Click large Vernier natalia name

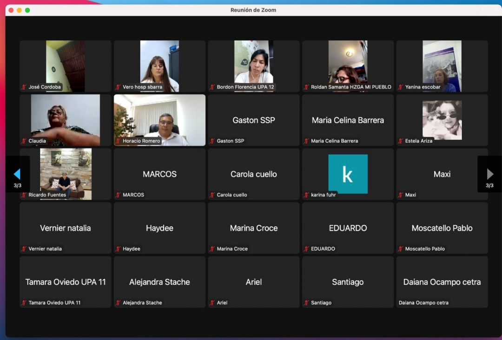click(x=66, y=228)
